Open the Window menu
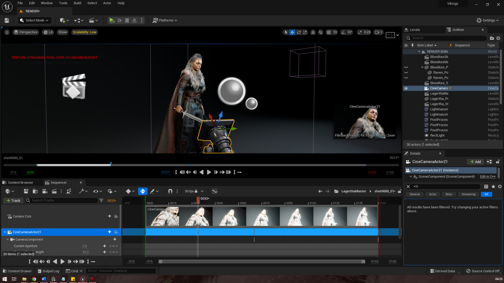Viewport: 504px width, 283px height. 47,3
